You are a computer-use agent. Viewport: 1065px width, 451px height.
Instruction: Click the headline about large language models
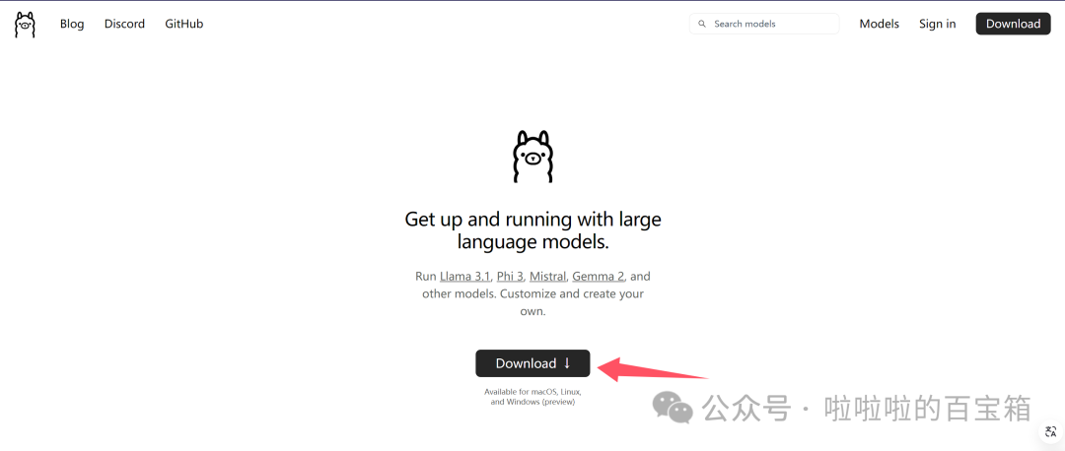pyautogui.click(x=532, y=230)
